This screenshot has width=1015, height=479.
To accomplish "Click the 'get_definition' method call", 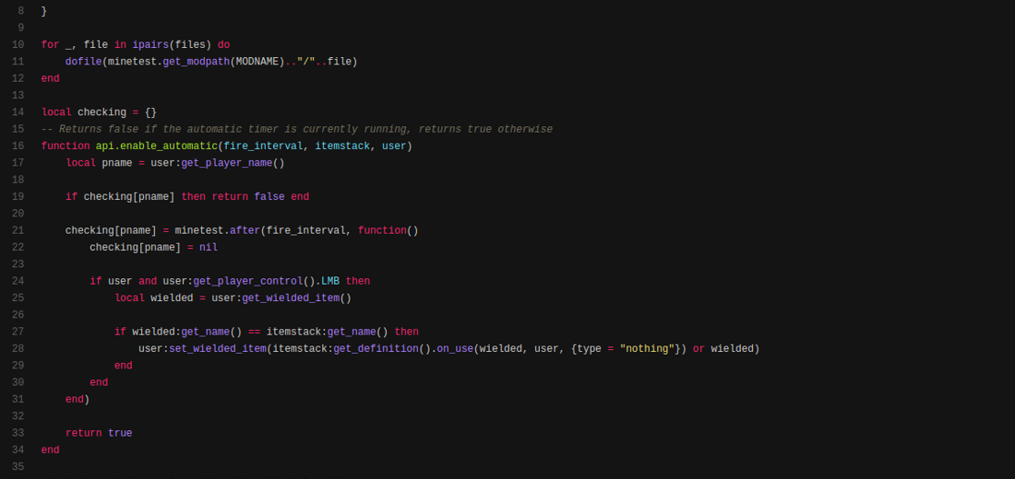I will click(x=376, y=349).
